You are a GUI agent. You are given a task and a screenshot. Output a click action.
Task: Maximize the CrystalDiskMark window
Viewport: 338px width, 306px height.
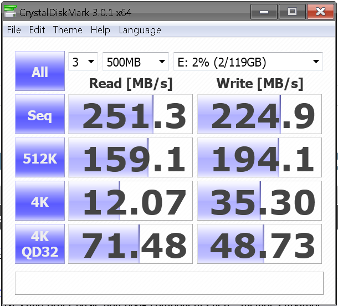[292, 12]
